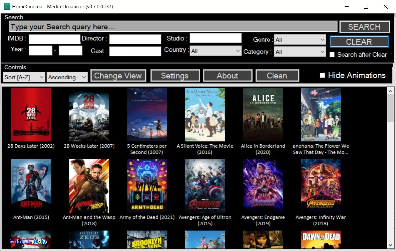Viewport: 396px width, 251px height.
Task: Click the SEARCH button
Action: [x=364, y=27]
